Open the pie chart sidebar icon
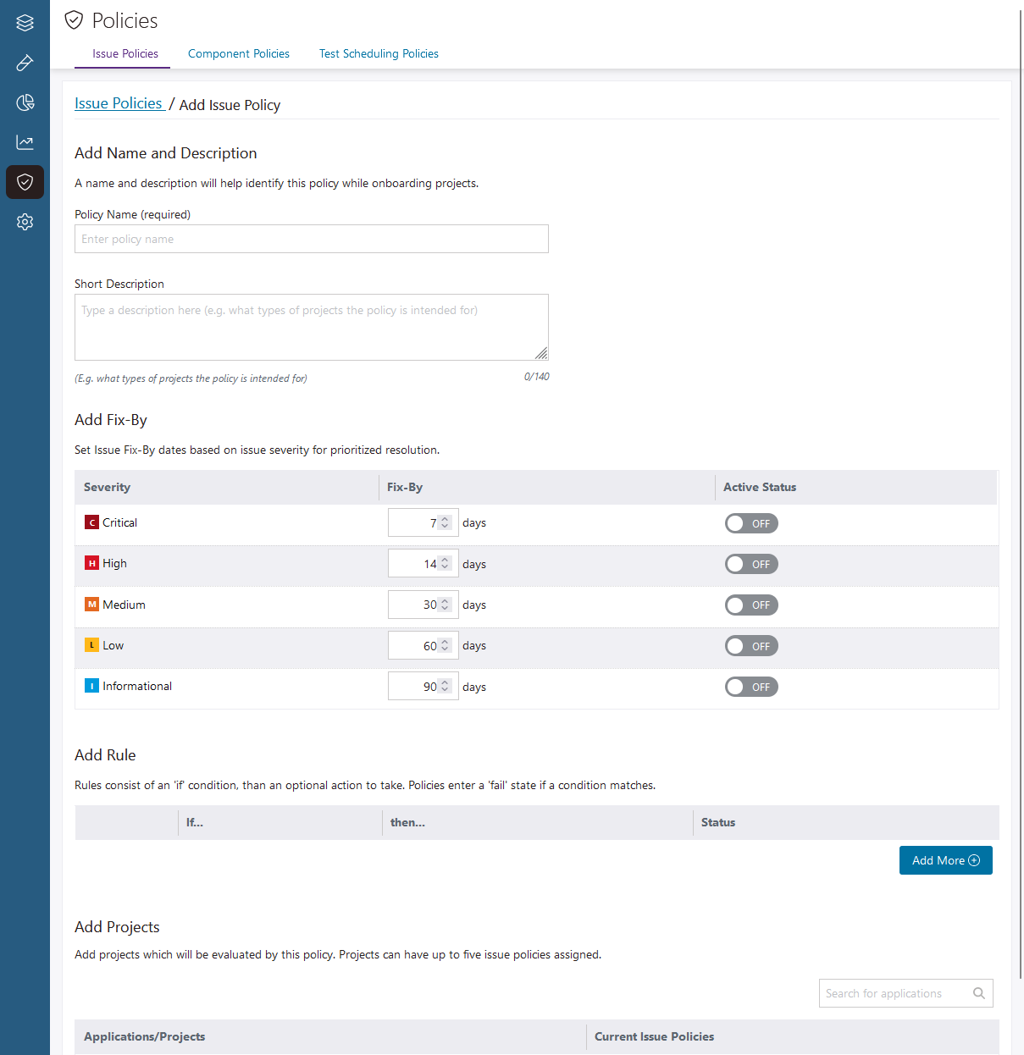 coord(25,102)
